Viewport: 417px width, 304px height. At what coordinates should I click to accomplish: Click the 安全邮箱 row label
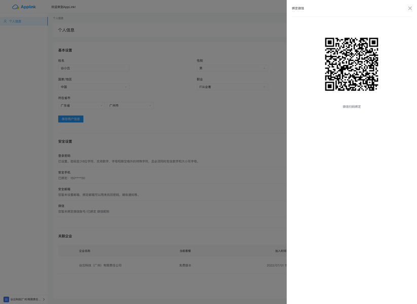[64, 189]
